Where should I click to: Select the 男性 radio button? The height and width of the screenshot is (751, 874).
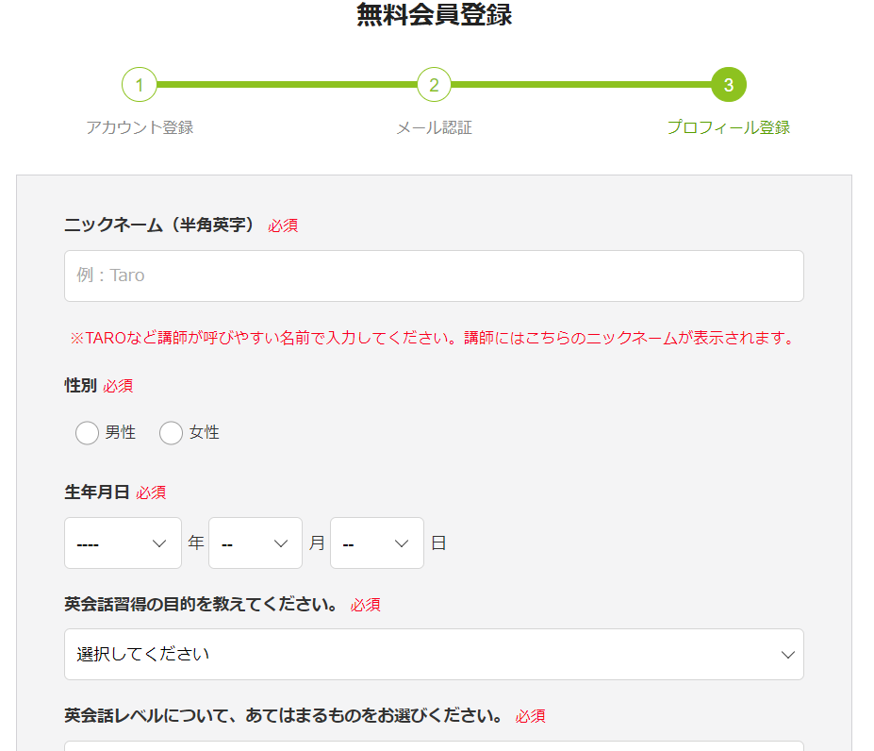pos(87,433)
